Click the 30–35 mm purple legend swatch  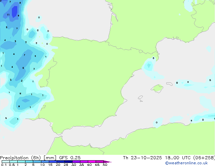tap(76, 162)
